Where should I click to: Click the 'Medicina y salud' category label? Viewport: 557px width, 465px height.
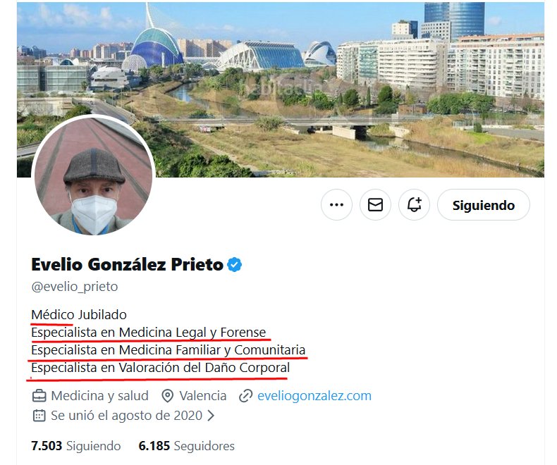tap(99, 396)
